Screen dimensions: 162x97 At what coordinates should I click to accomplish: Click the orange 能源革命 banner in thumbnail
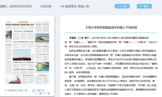click(23, 22)
